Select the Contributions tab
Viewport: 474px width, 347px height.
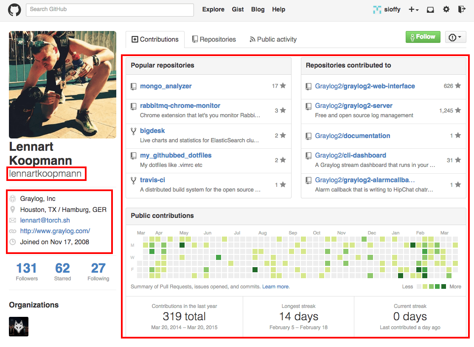155,39
